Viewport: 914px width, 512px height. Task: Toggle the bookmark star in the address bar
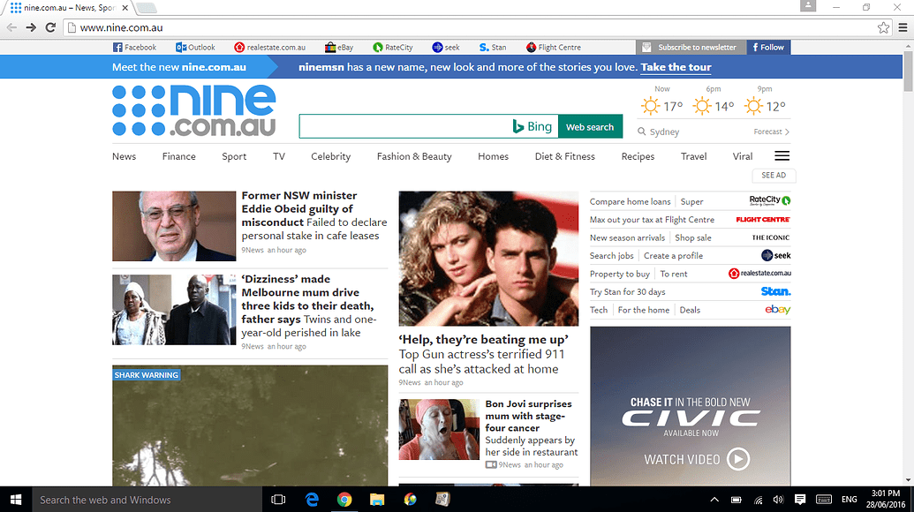click(882, 27)
